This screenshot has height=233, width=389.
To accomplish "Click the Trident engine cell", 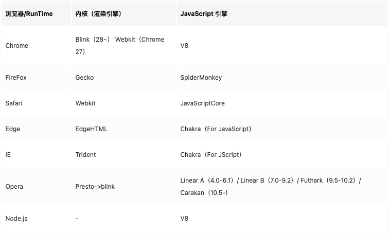I will click(x=86, y=155).
